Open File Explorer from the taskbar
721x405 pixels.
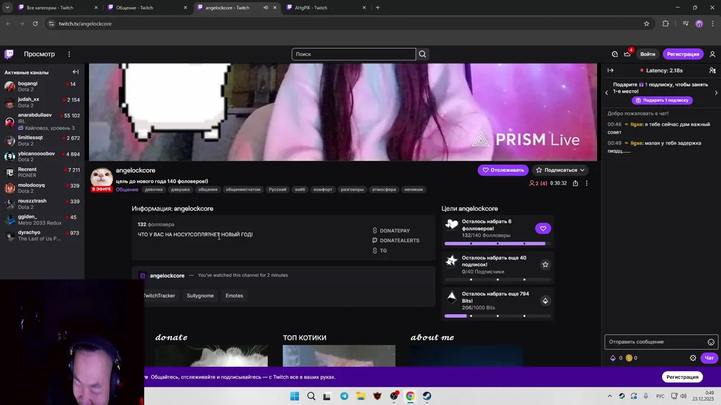(x=360, y=396)
